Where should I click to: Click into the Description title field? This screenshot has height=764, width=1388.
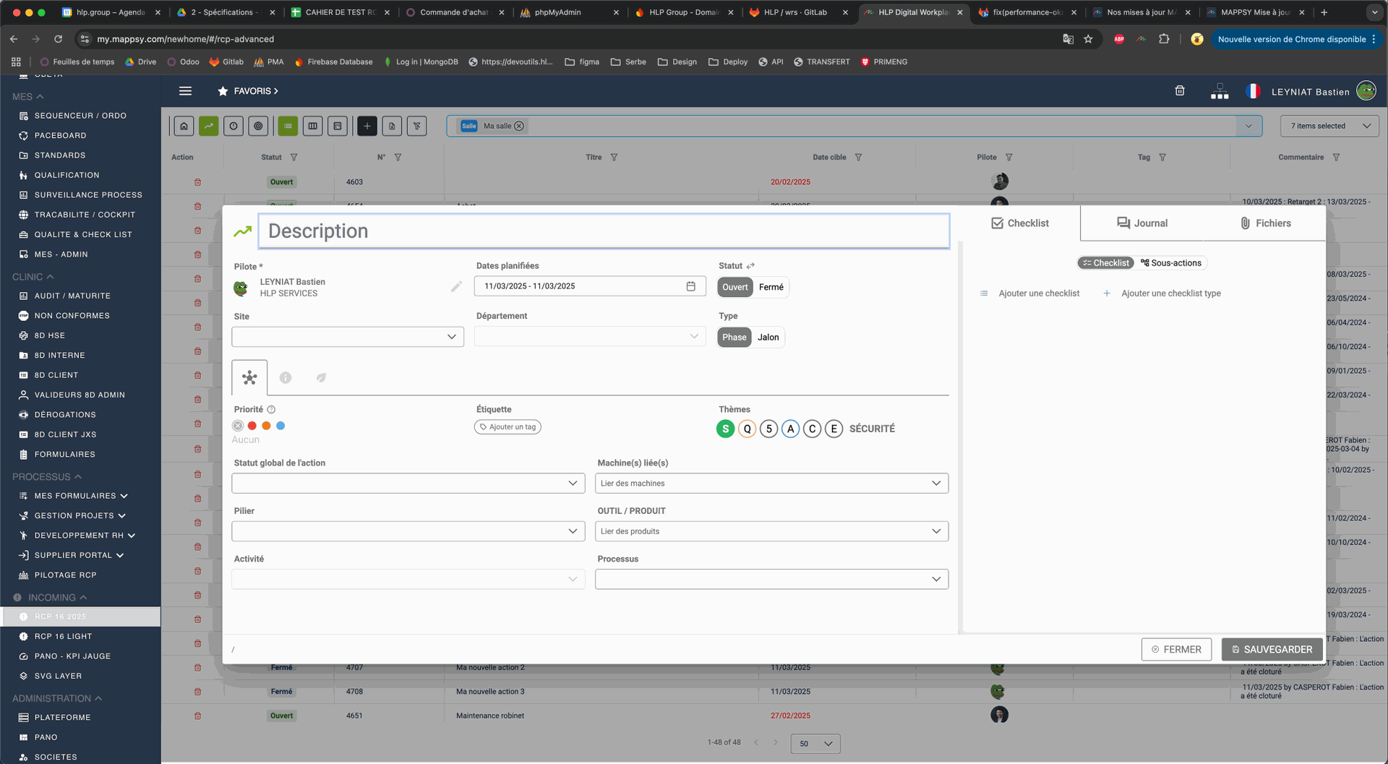click(x=604, y=231)
